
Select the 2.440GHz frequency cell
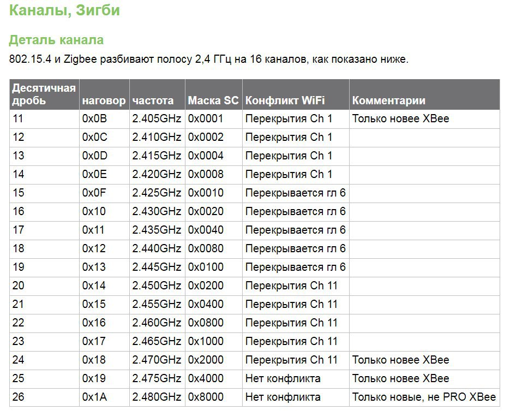(157, 248)
